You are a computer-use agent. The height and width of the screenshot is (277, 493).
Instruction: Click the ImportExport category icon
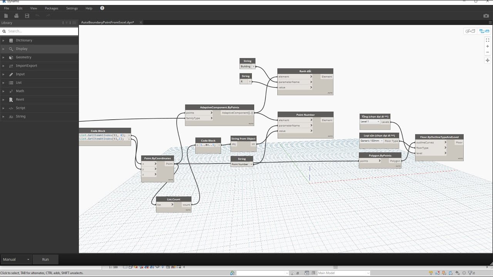(11, 66)
